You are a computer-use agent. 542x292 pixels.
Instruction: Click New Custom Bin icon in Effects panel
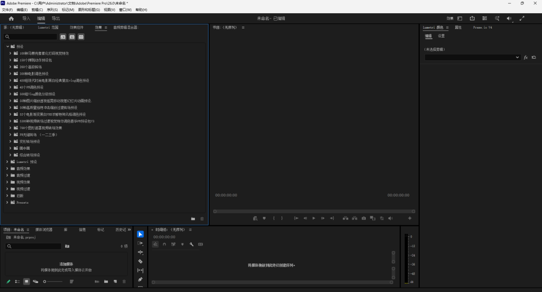(x=193, y=219)
